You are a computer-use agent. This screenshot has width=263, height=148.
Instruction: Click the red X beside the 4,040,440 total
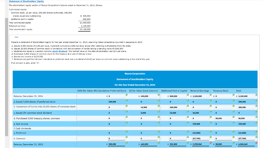click(x=256, y=143)
